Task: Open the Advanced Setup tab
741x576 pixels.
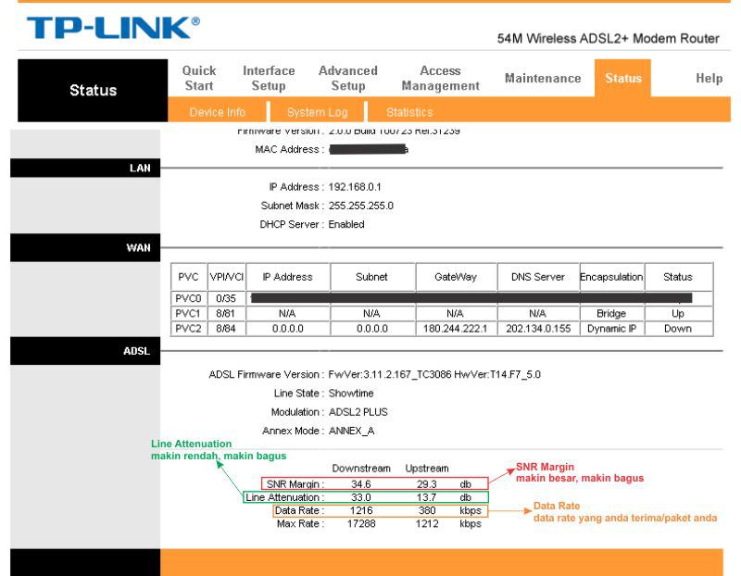Action: pos(348,78)
